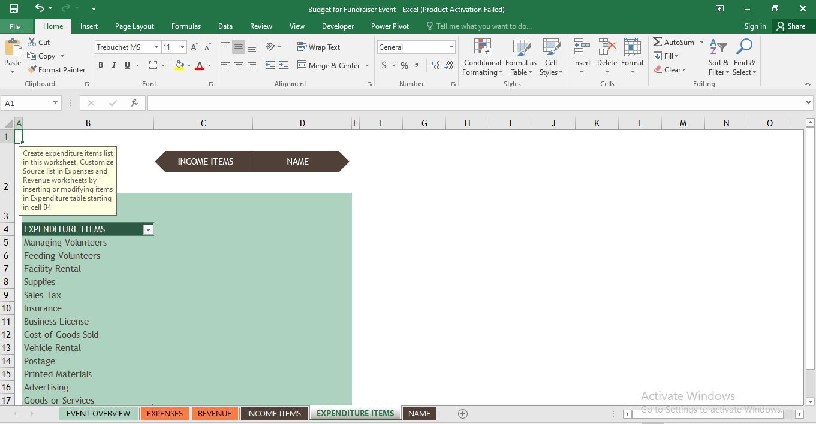Image resolution: width=816 pixels, height=424 pixels.
Task: Toggle Bold formatting
Action: point(101,65)
